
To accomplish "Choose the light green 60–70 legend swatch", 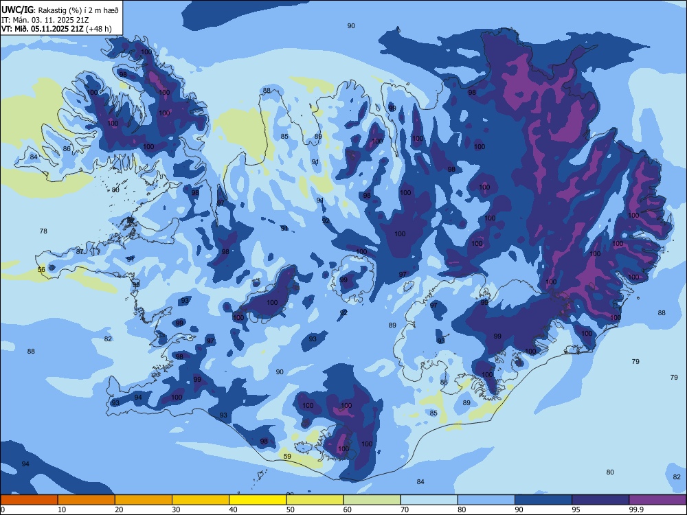I will 372,500.
